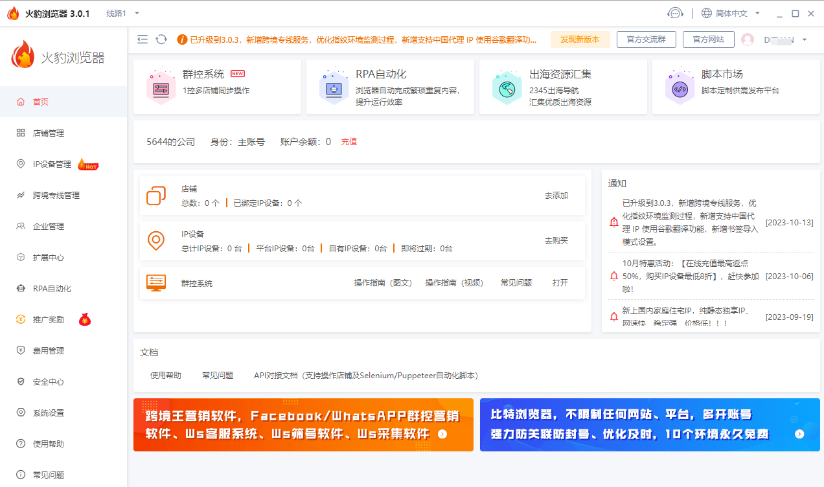Viewport: 824px width, 487px height.
Task: Open 系统设置 in the sidebar
Action: pyautogui.click(x=63, y=413)
